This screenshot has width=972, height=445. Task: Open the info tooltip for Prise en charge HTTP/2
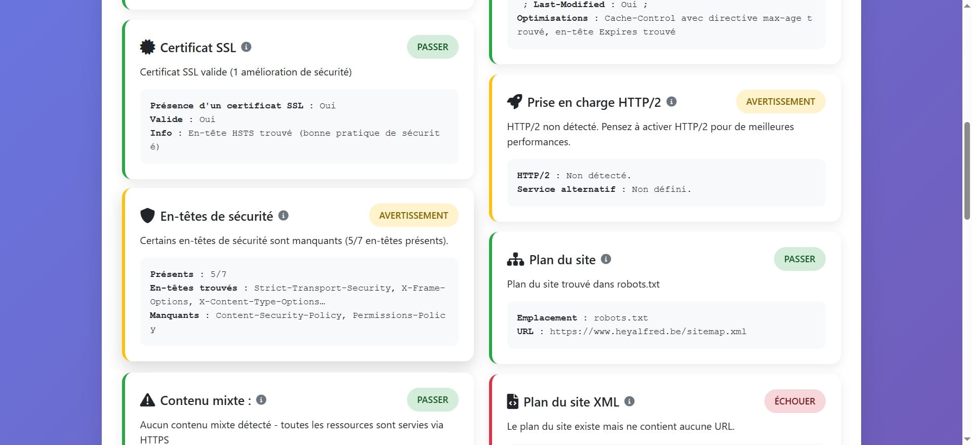click(672, 101)
